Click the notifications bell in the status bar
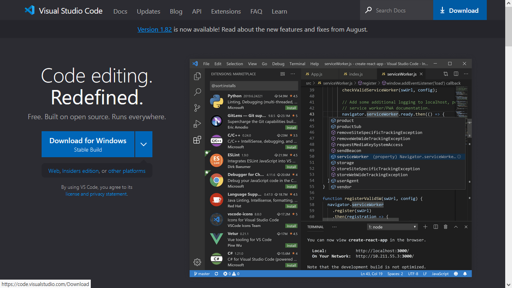Viewport: 512px width, 288px height. (465, 274)
